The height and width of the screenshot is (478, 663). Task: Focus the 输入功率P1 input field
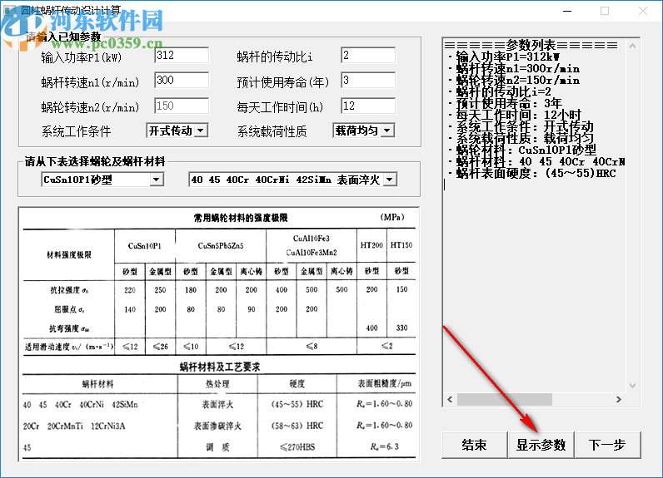[182, 55]
